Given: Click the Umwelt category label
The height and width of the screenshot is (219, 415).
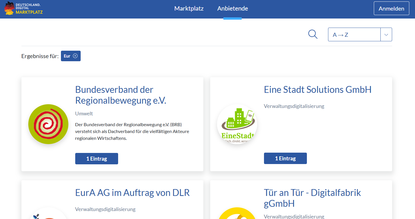Looking at the screenshot, I should pos(84,114).
